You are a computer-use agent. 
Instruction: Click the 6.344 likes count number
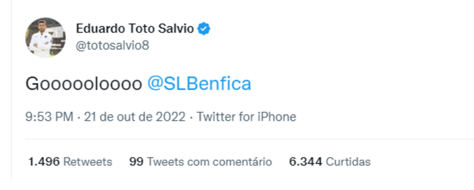[x=306, y=162]
